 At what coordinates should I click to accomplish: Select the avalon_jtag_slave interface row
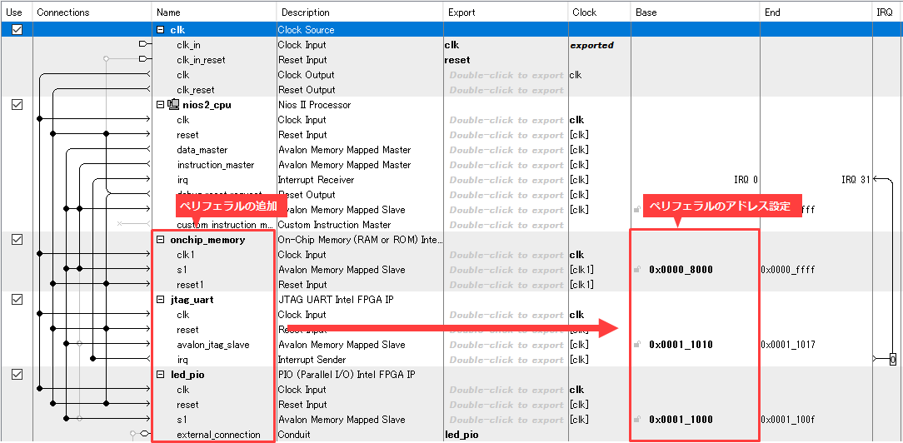tap(212, 345)
